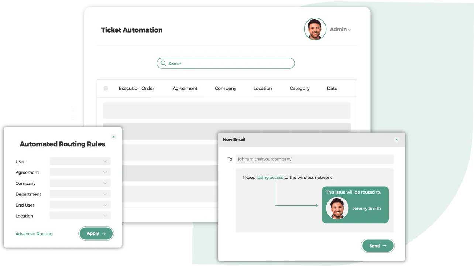Open the End User dropdown
The width and height of the screenshot is (474, 266).
point(80,205)
